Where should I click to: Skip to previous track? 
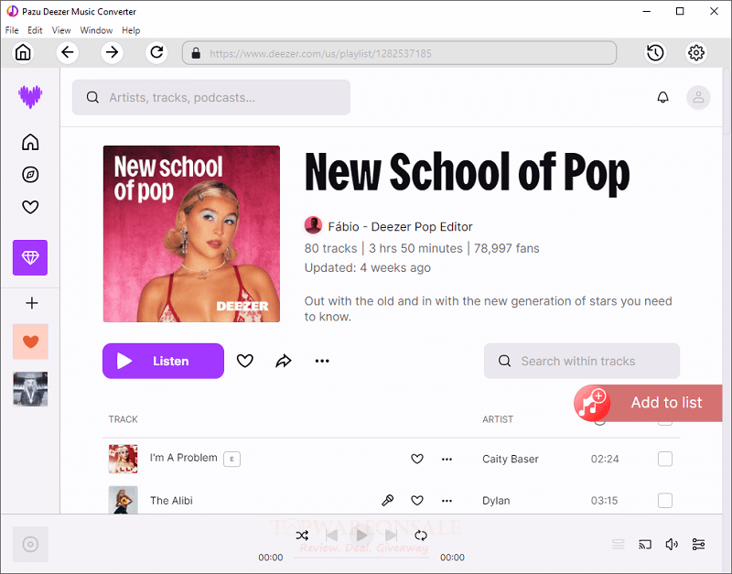[x=332, y=536]
